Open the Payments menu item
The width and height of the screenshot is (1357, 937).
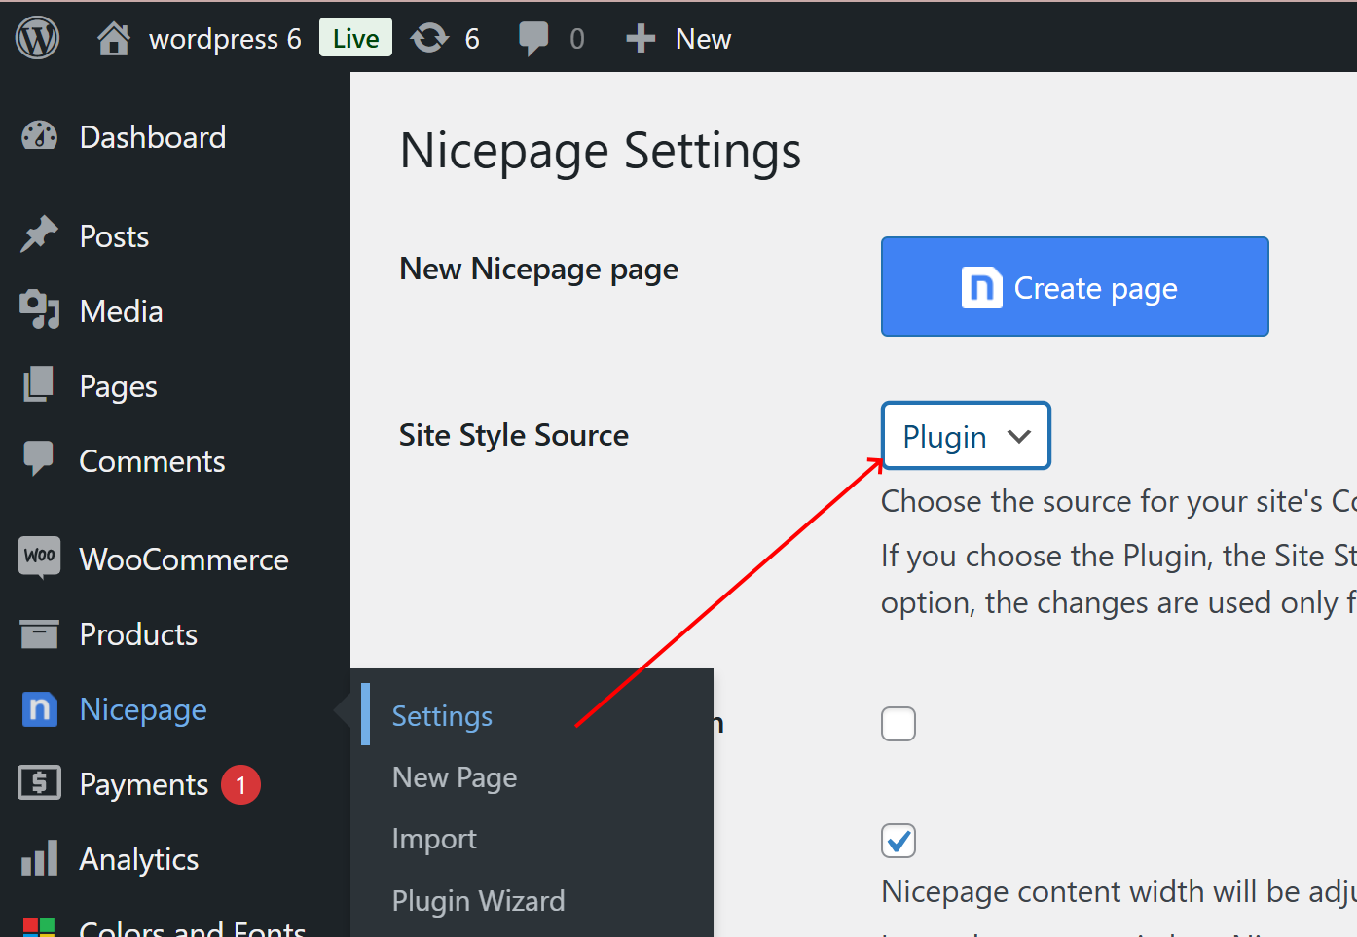[x=144, y=784]
